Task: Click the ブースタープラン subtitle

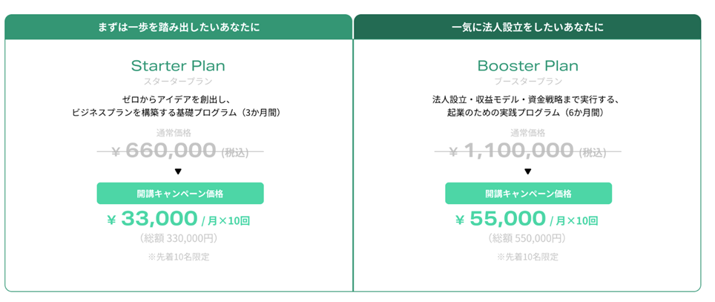Action: coord(528,82)
